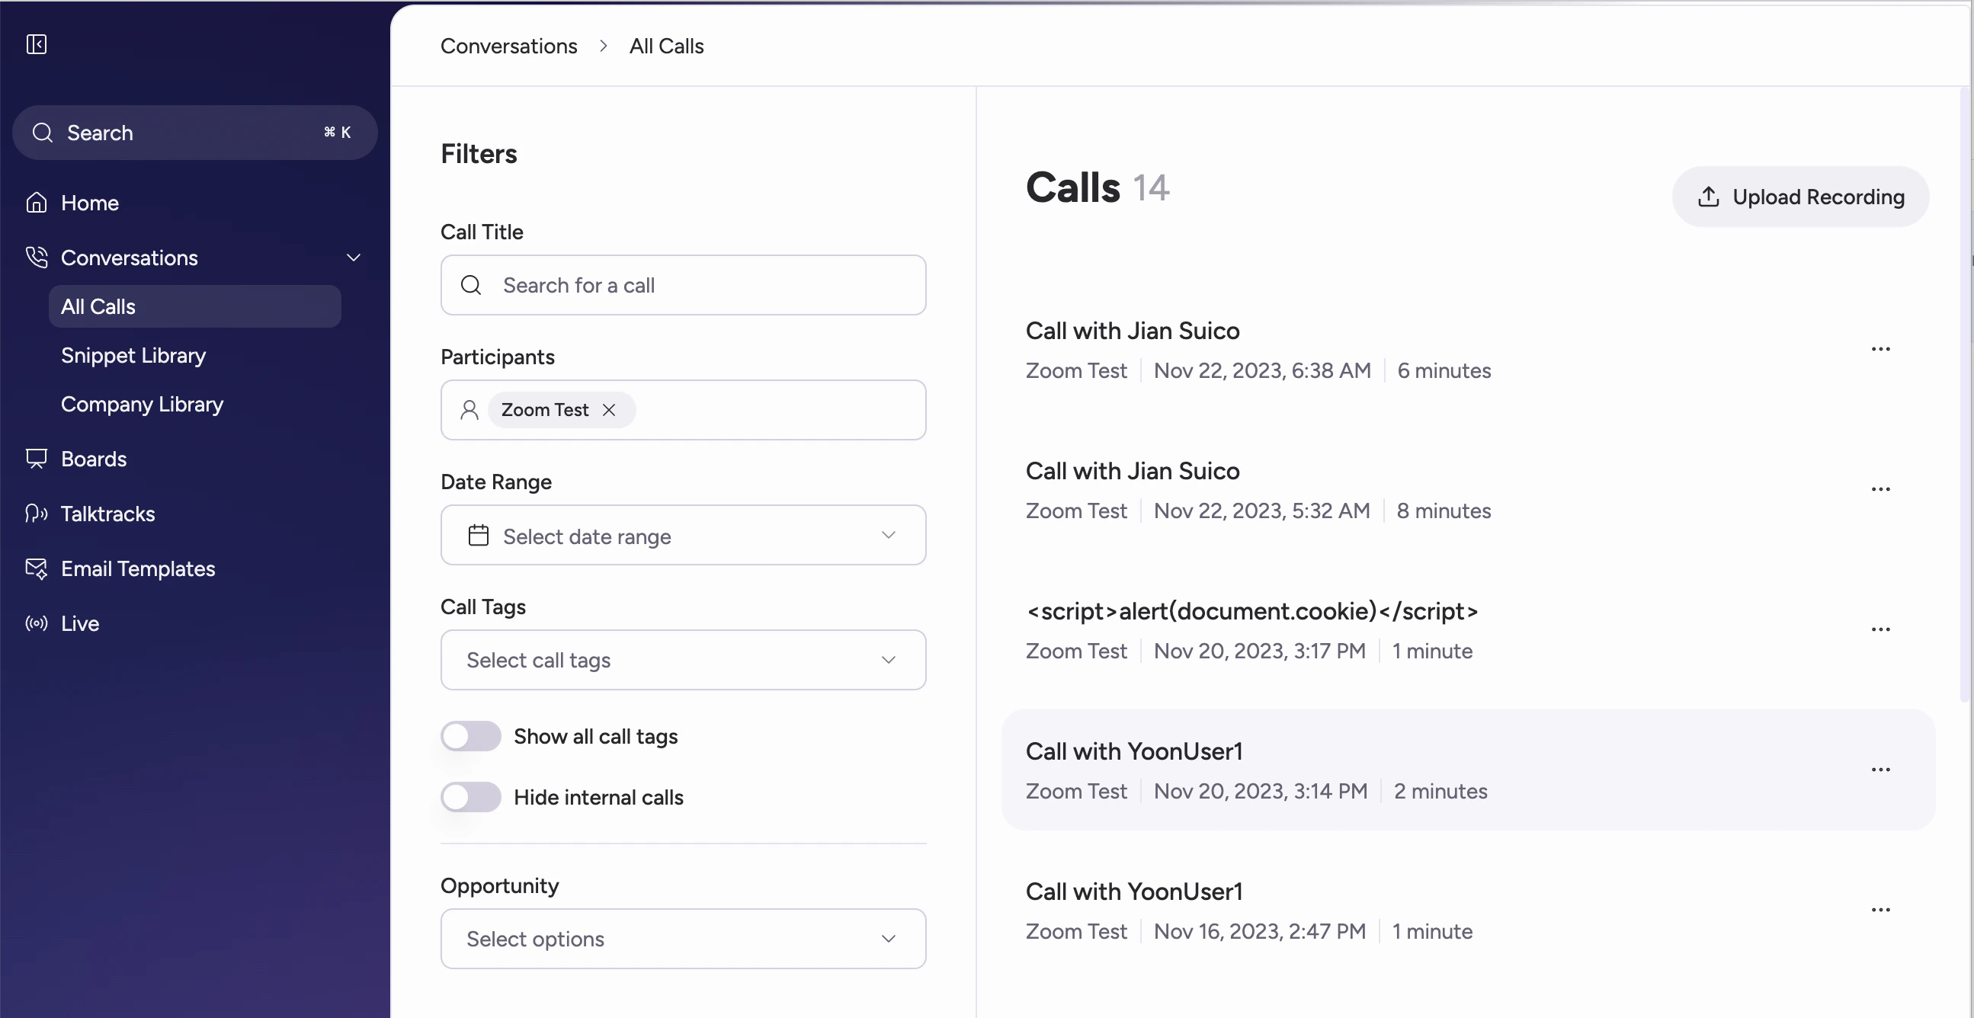Click the Talktracks speaker icon
1974x1018 pixels.
pyautogui.click(x=35, y=514)
